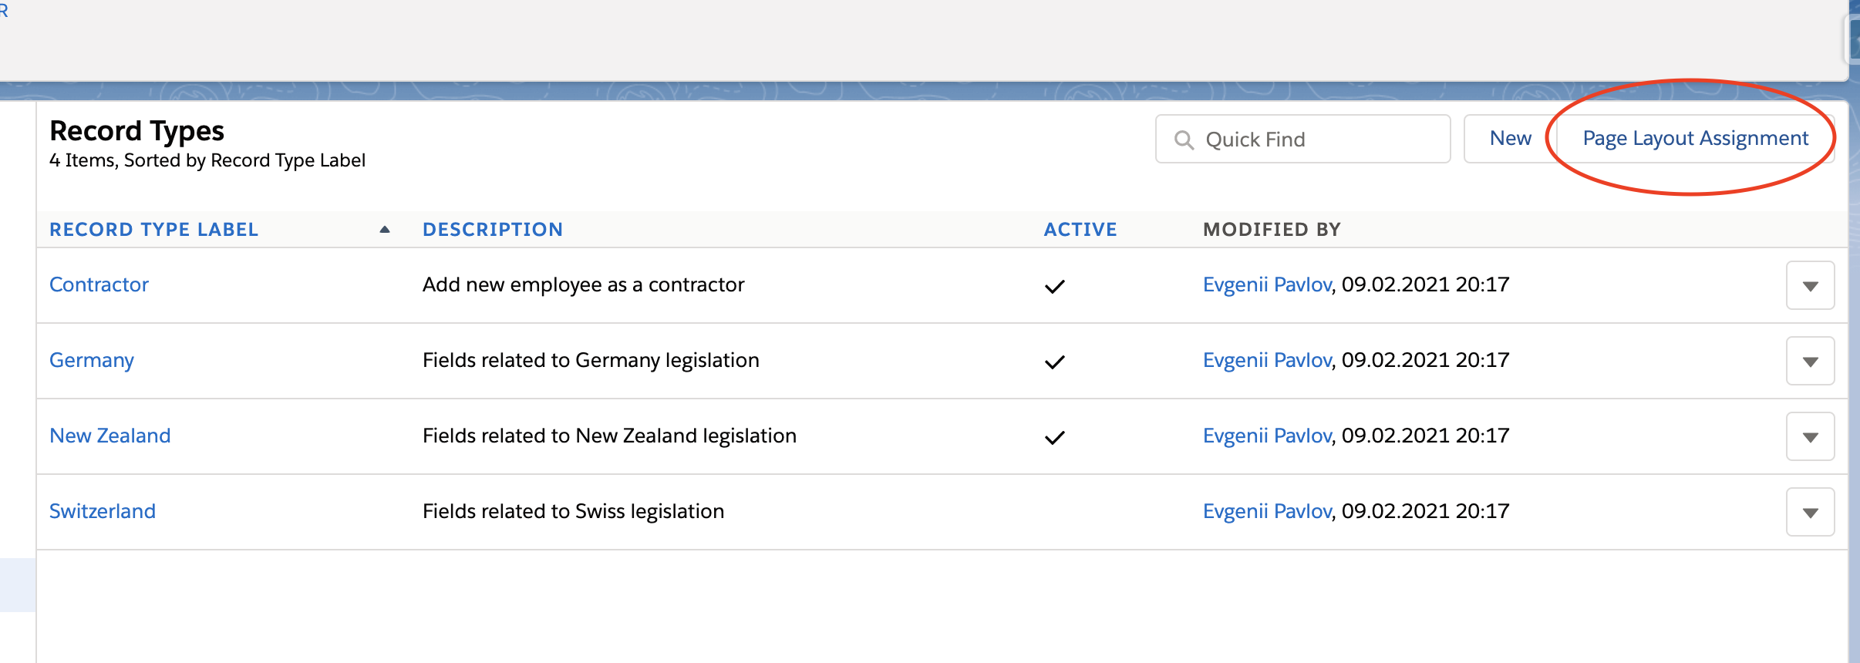The image size is (1860, 663).
Task: Open the Germany record type link
Action: pyautogui.click(x=91, y=360)
